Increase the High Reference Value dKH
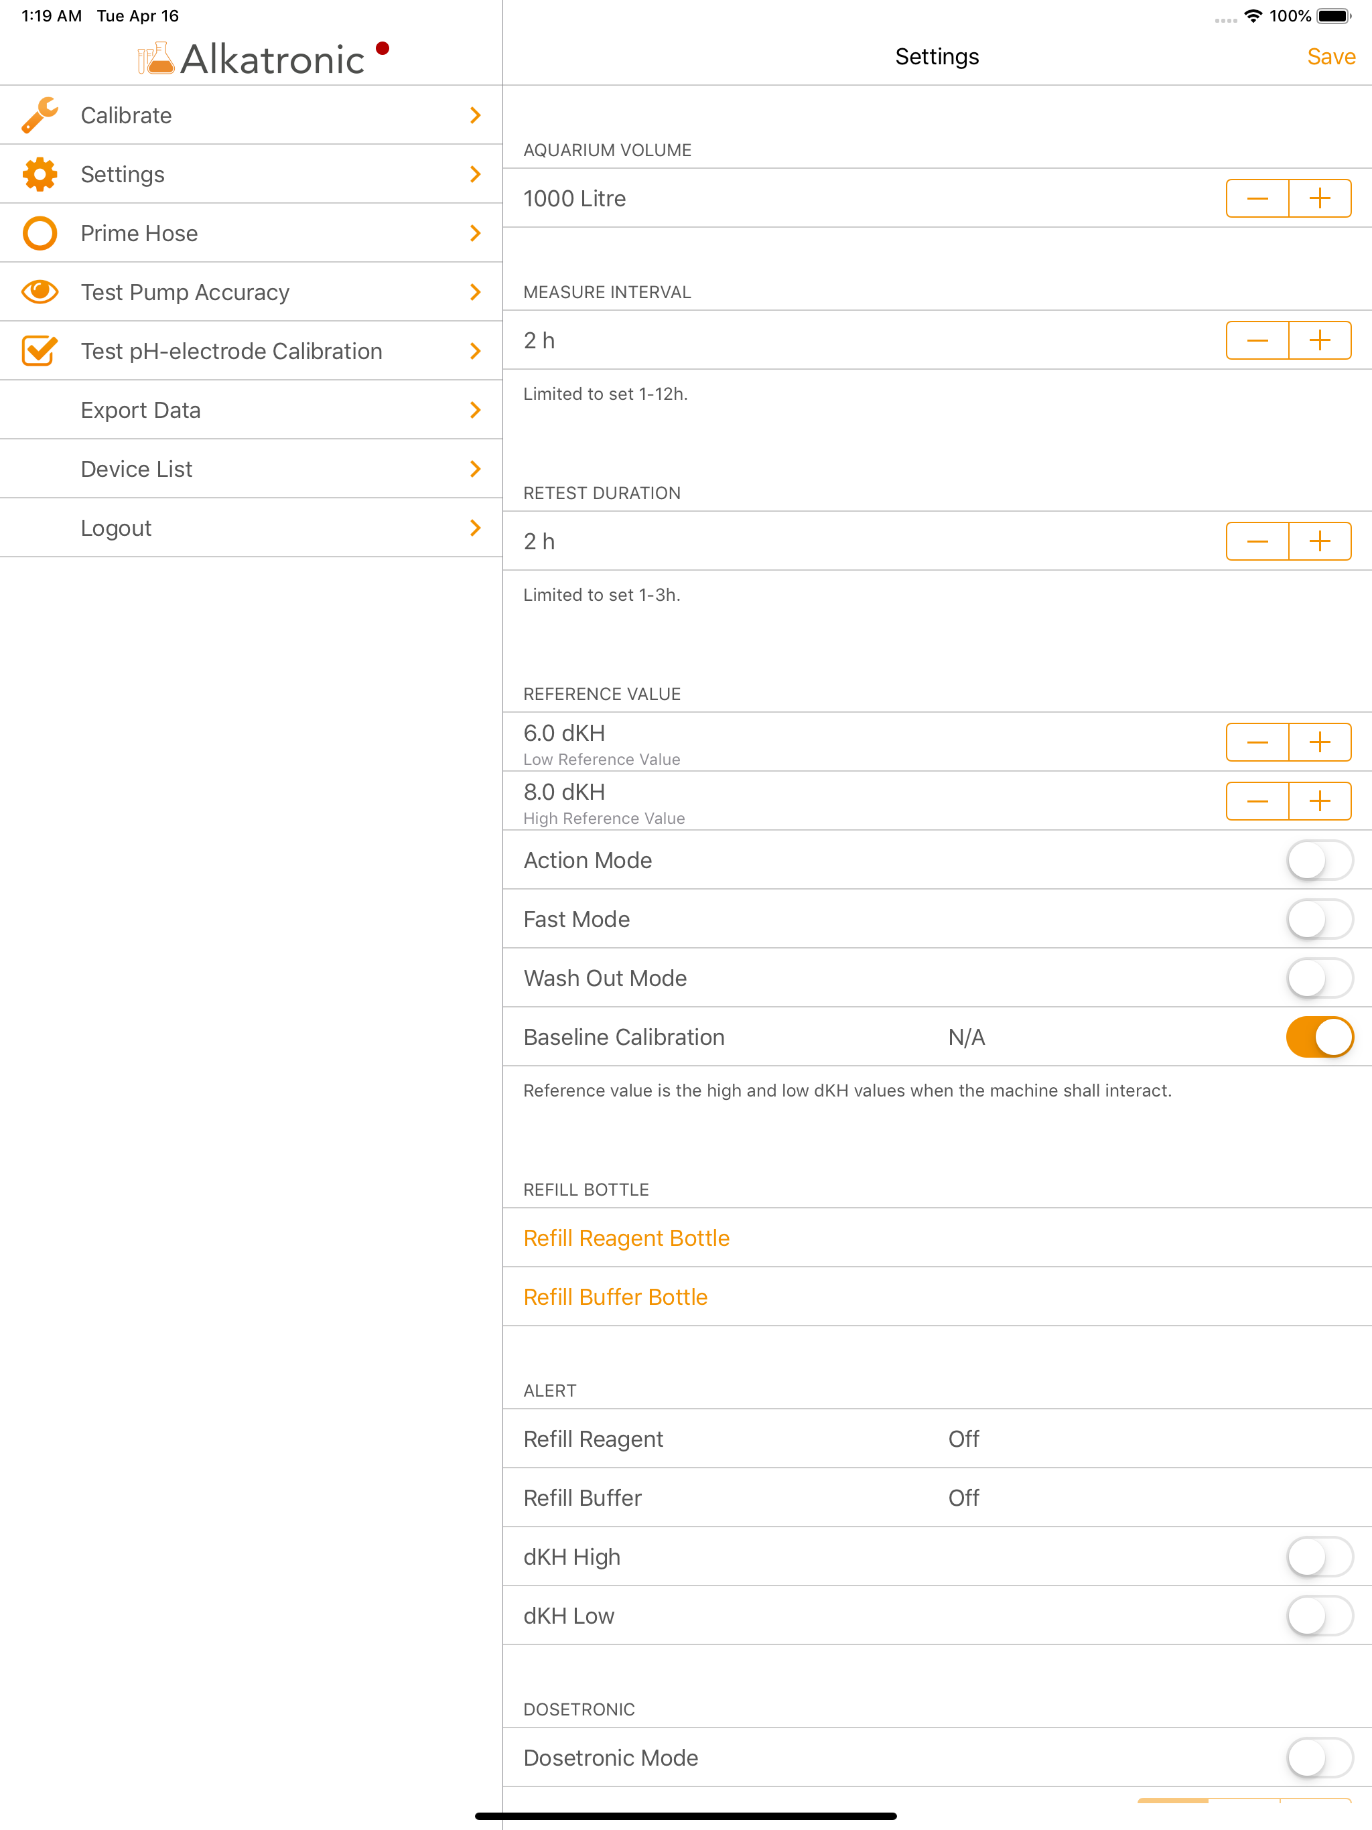This screenshot has height=1830, width=1372. click(x=1319, y=801)
